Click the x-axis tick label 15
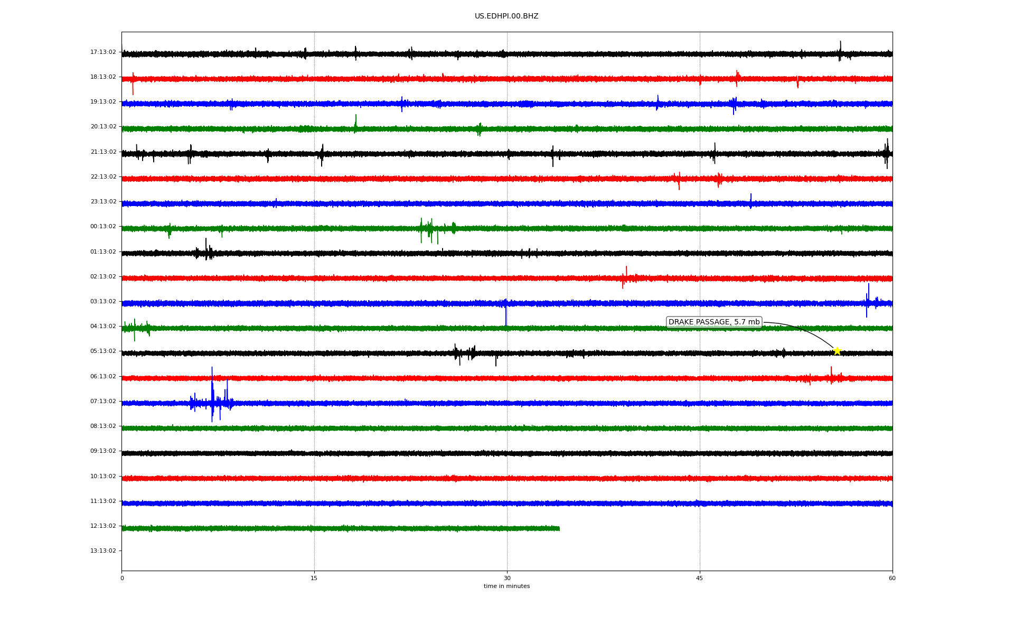1014x634 pixels. 314,579
